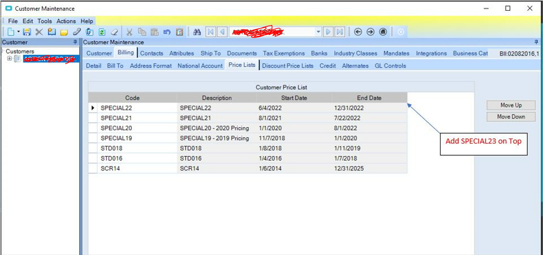Click the circular Back arrow icon

tap(358, 32)
